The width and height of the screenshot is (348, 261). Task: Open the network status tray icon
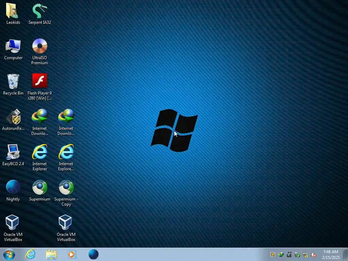click(x=306, y=255)
